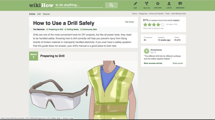Open the Help Us sprout icon

point(146,4)
